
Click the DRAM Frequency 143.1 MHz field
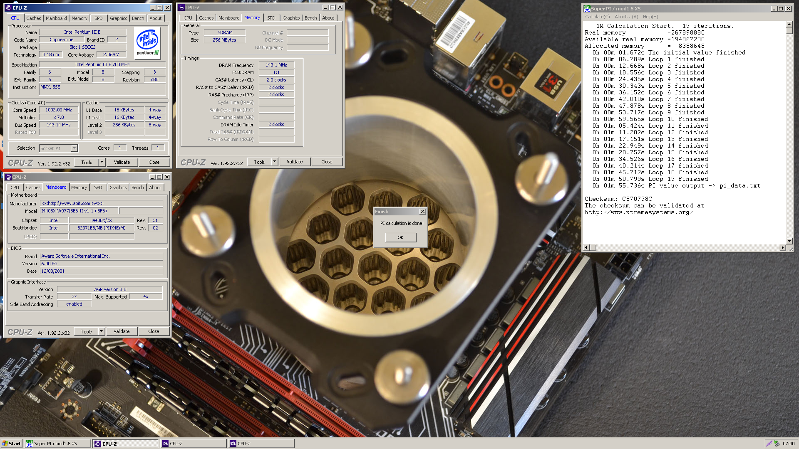(276, 65)
